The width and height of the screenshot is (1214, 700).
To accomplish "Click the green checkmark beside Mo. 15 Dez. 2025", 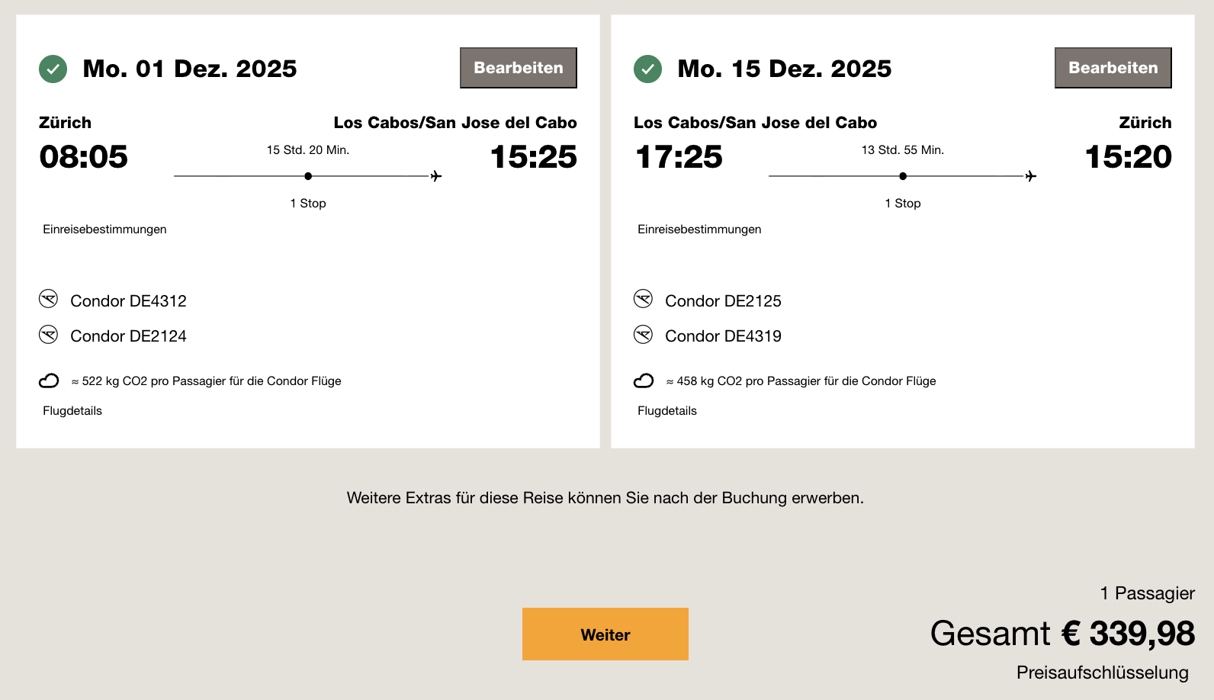I will pyautogui.click(x=647, y=69).
